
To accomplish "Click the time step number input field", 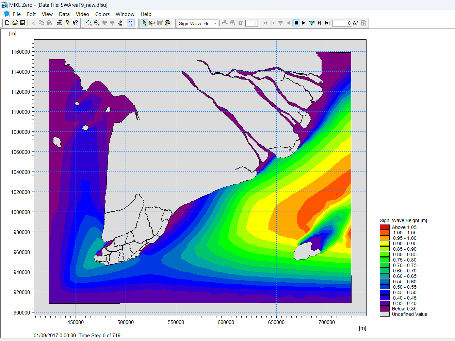I will pyautogui.click(x=342, y=23).
